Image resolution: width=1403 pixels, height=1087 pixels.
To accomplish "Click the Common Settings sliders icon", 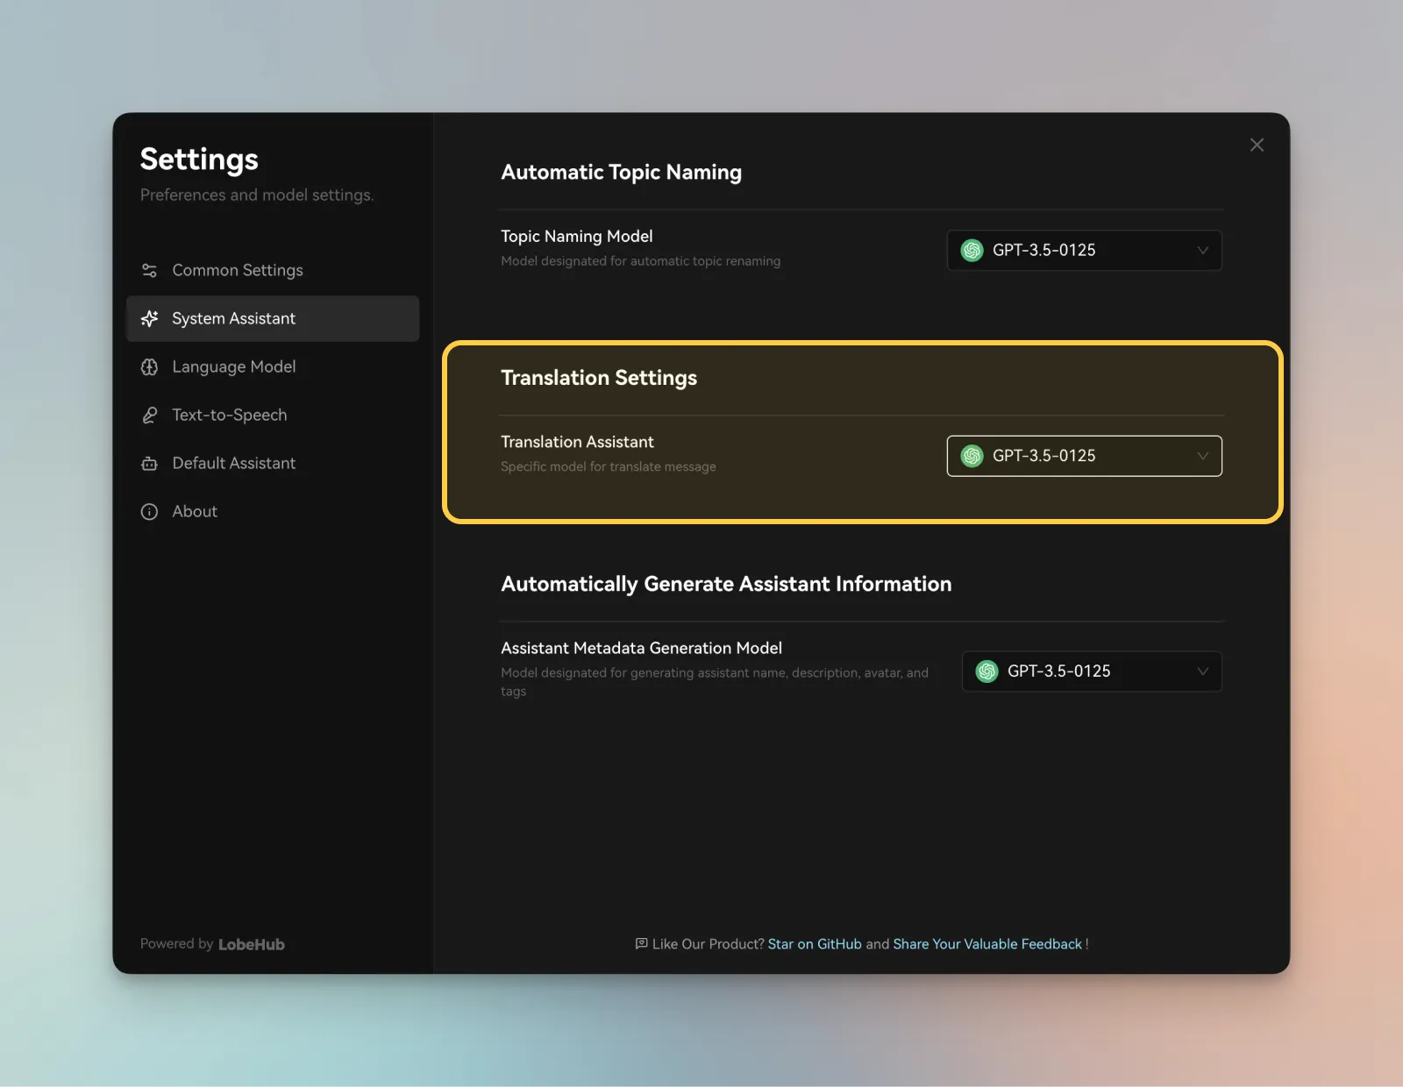I will (x=150, y=270).
